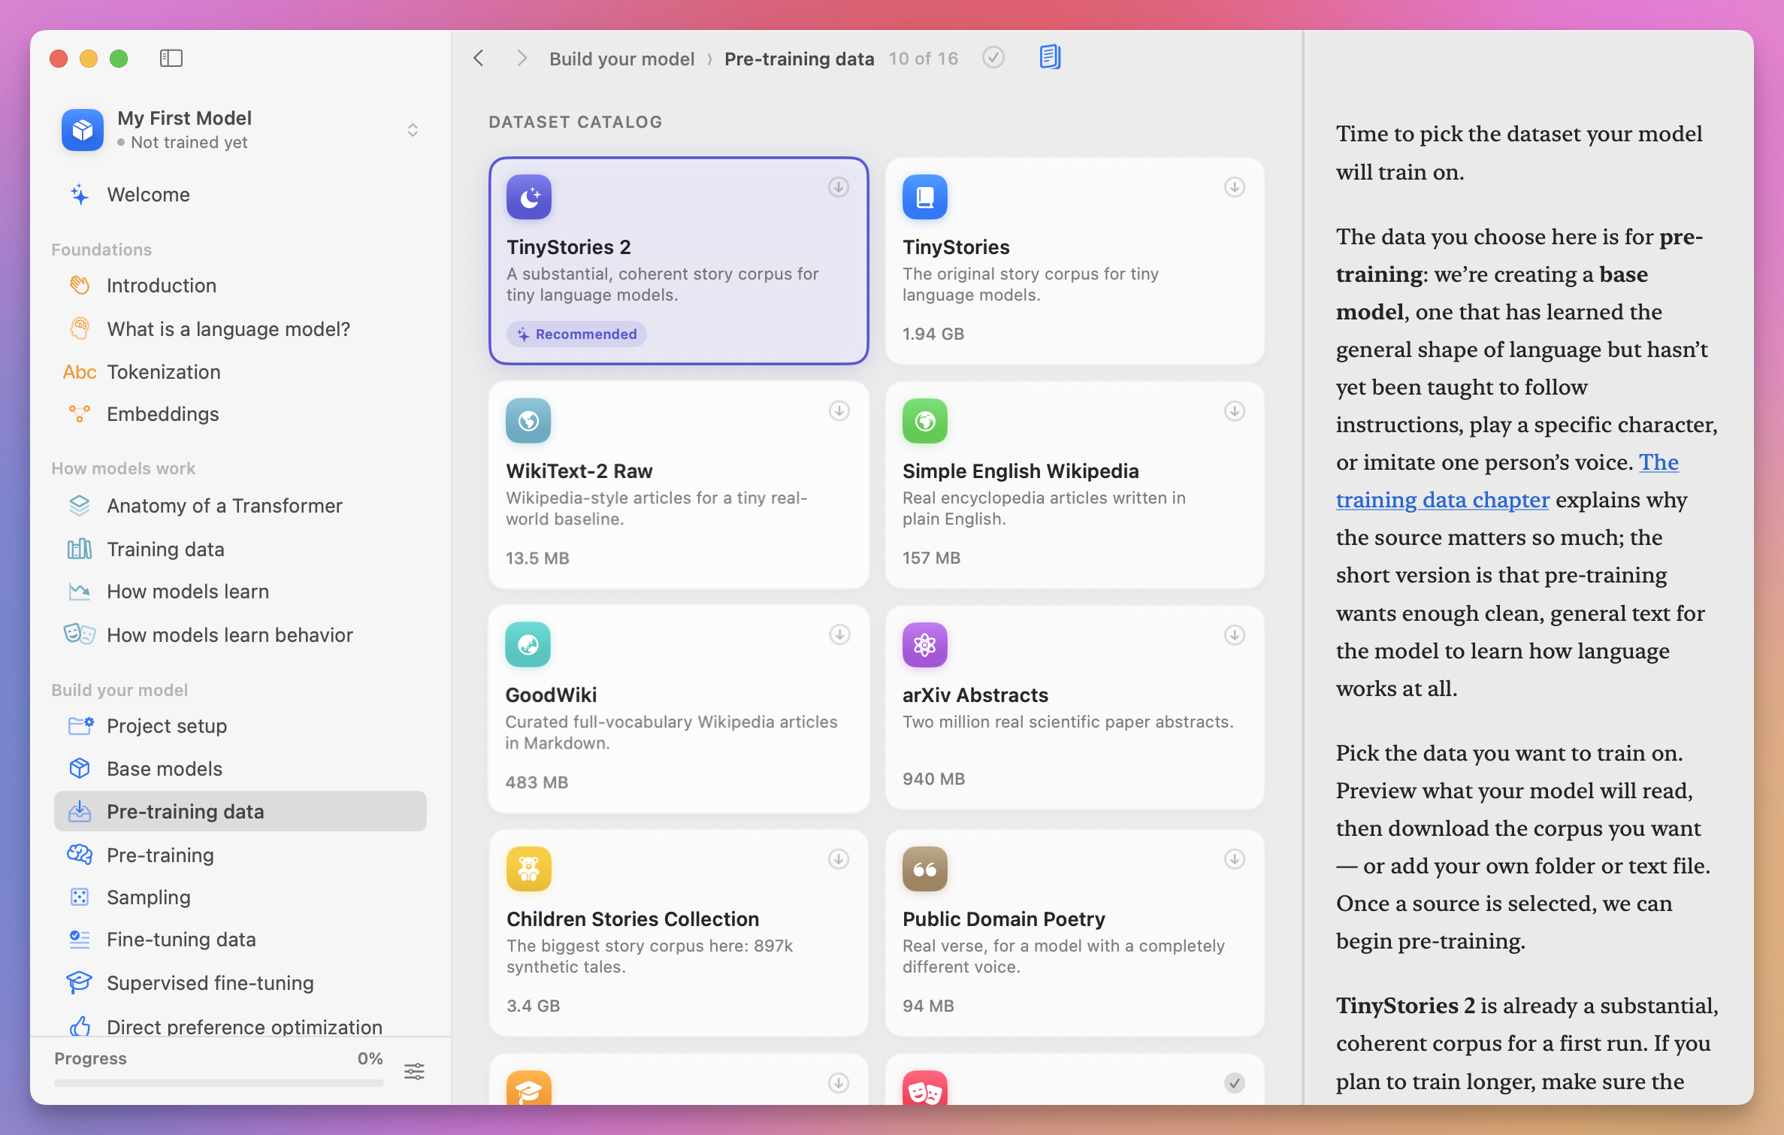Click the Fine-tuning data list icon

pyautogui.click(x=80, y=940)
